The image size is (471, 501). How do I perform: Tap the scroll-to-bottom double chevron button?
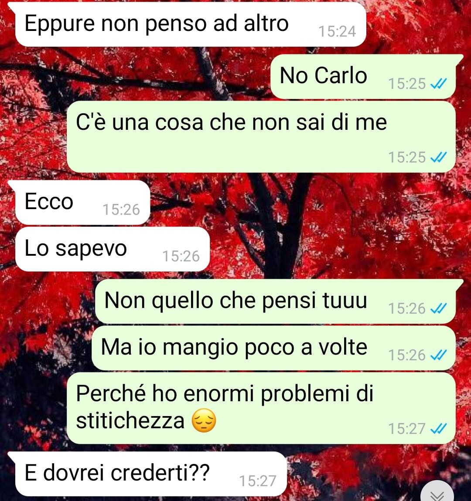437,492
